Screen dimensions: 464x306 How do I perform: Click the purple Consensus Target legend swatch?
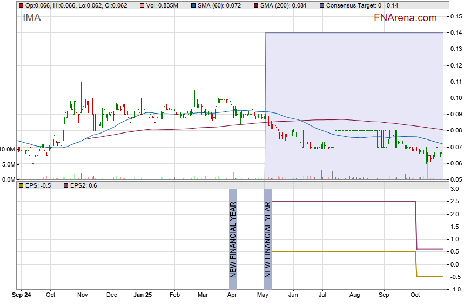322,5
